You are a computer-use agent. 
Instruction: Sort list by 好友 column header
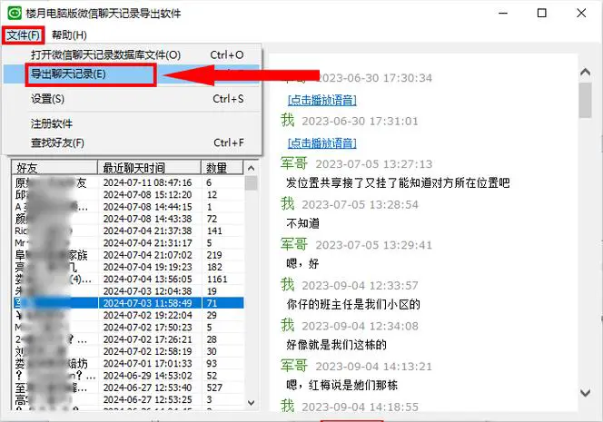click(x=54, y=168)
